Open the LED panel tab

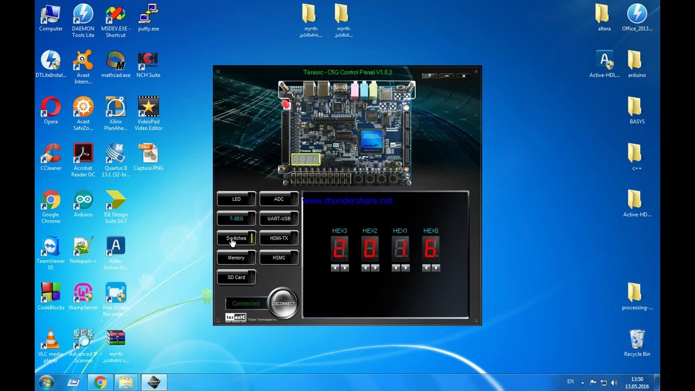point(236,199)
